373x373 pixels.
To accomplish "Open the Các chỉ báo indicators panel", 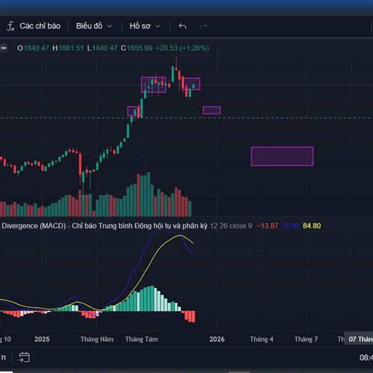I will pos(40,26).
